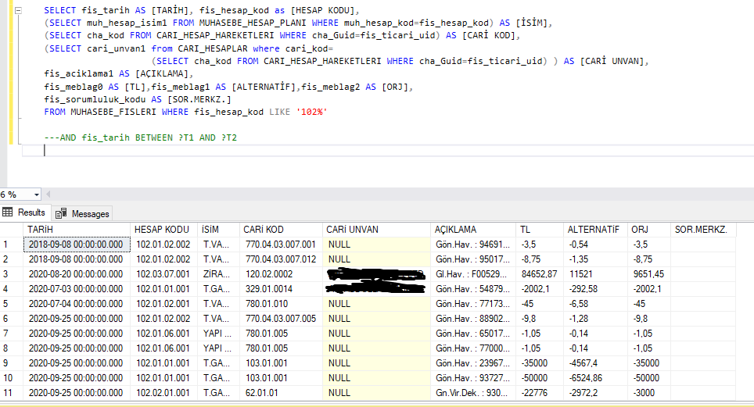Viewport: 754px width, 407px height.
Task: Click cell 120.02.0002 in CARİ KOD
Action: tap(281, 274)
